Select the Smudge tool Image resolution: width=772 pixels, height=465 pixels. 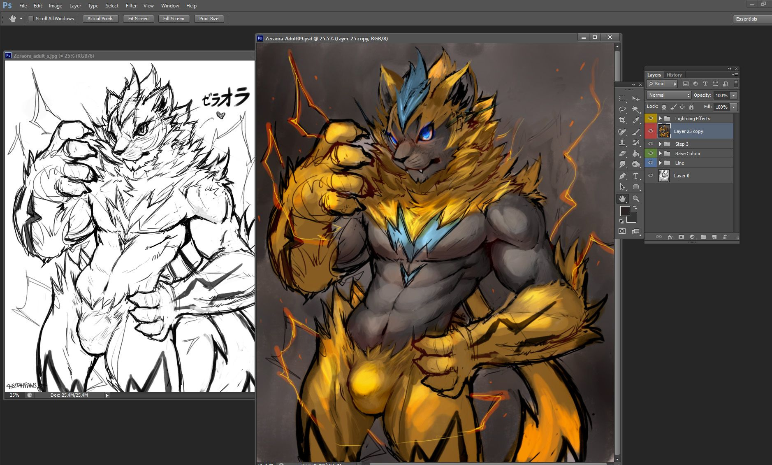tap(622, 164)
